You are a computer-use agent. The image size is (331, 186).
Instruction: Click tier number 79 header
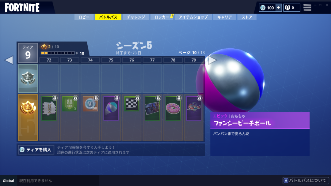[194, 60]
